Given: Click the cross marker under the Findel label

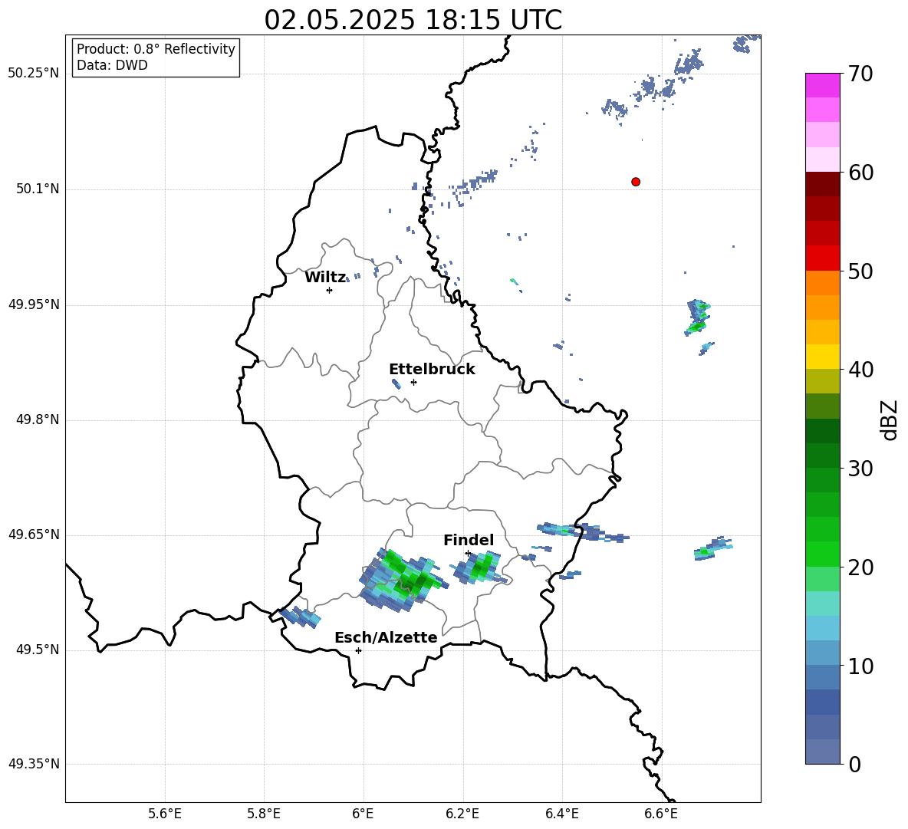Looking at the screenshot, I should pos(468,554).
